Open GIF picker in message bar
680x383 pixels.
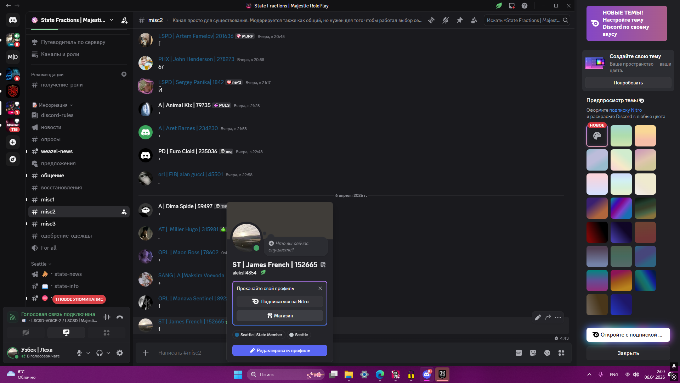coord(519,353)
